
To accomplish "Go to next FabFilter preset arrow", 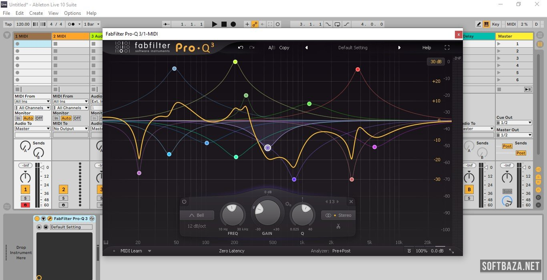I will click(399, 48).
